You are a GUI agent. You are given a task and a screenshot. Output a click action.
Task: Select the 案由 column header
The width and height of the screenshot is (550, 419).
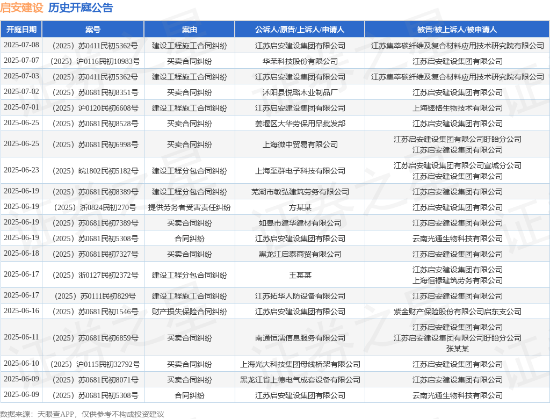[190, 30]
